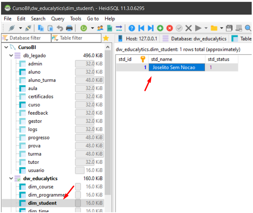
Task: Click the Print icon
Action: [x=69, y=28]
